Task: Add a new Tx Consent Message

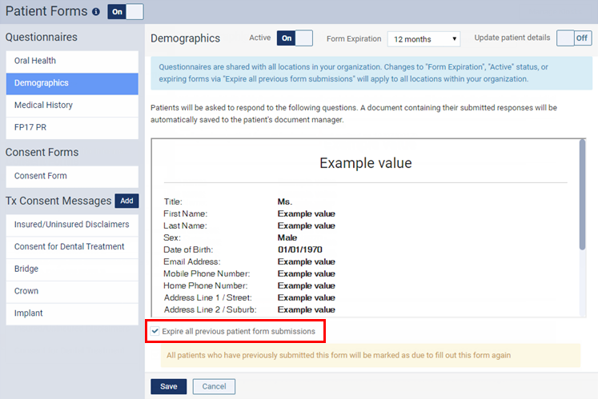Action: click(126, 201)
